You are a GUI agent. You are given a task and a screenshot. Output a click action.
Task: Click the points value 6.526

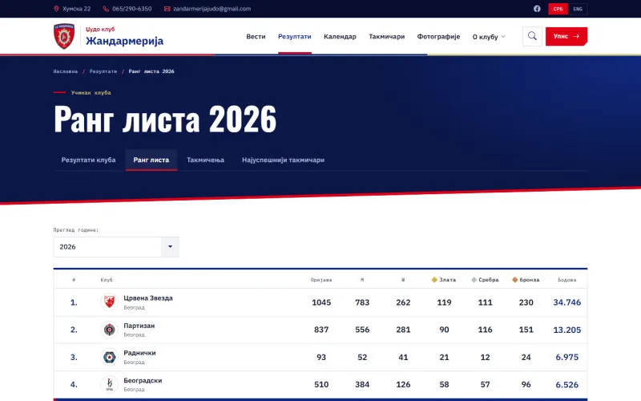click(x=567, y=385)
